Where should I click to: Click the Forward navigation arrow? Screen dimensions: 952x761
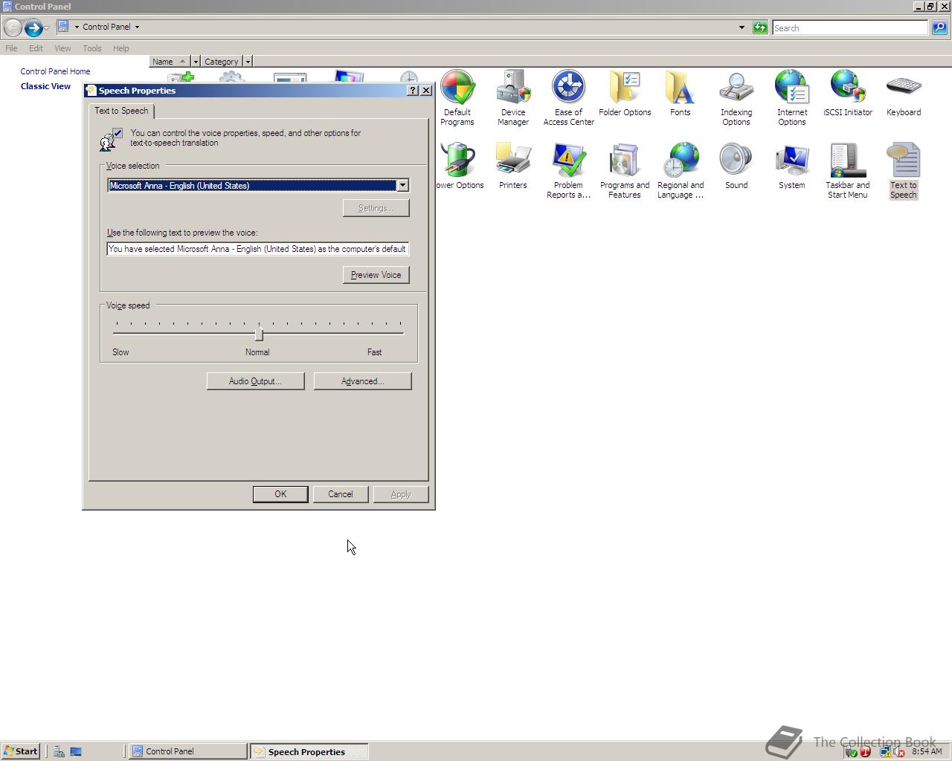pos(33,27)
